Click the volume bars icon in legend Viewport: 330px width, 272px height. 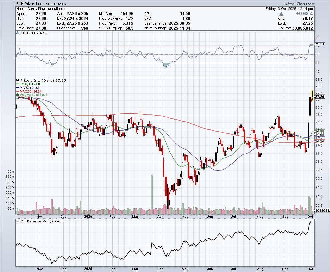[17, 95]
